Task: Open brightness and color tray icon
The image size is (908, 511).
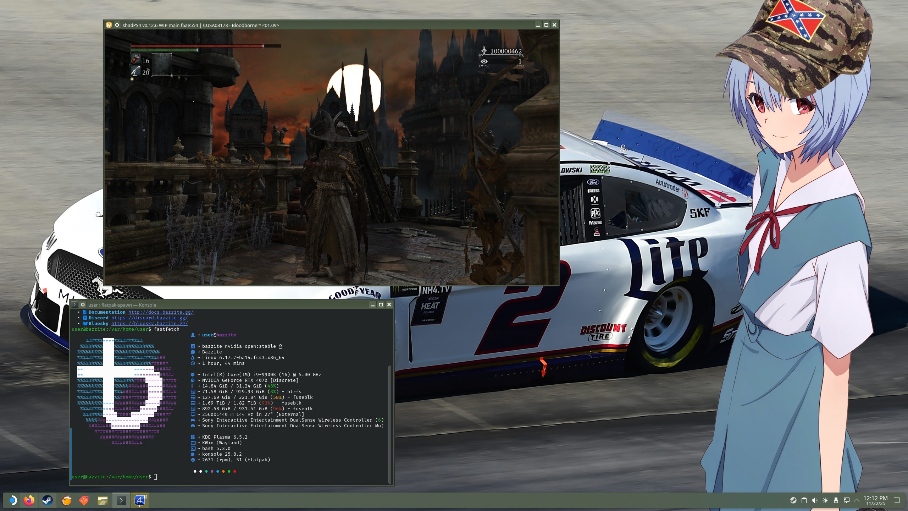Action: tap(825, 500)
